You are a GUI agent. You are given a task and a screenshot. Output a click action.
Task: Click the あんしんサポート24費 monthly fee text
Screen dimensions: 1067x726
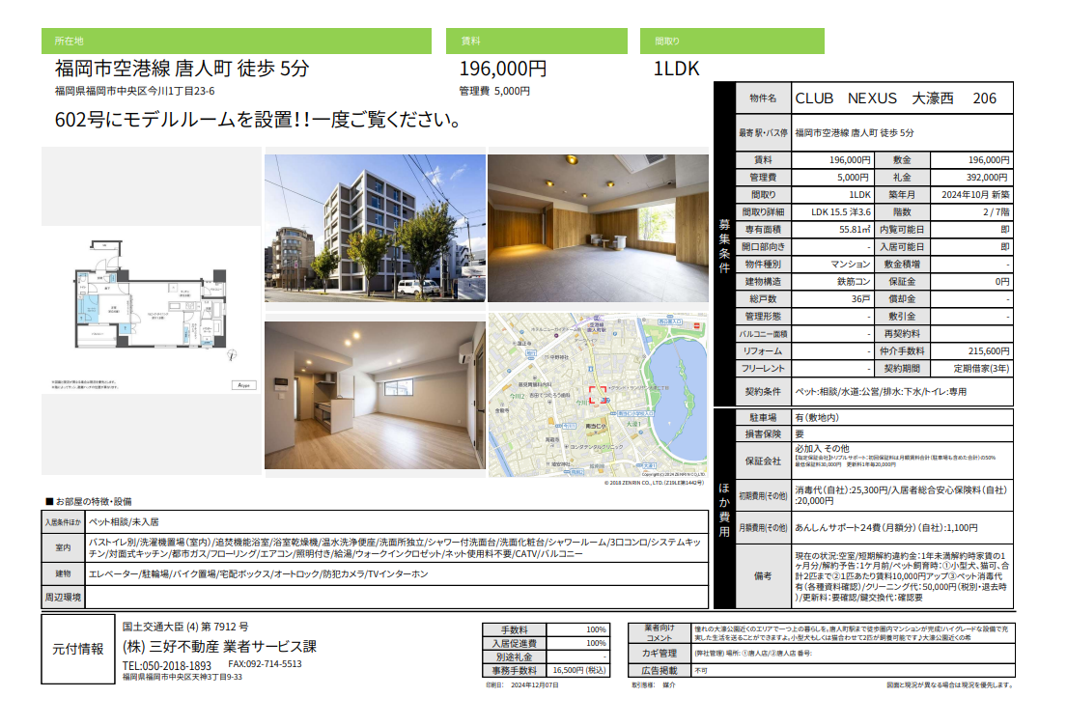pyautogui.click(x=886, y=528)
